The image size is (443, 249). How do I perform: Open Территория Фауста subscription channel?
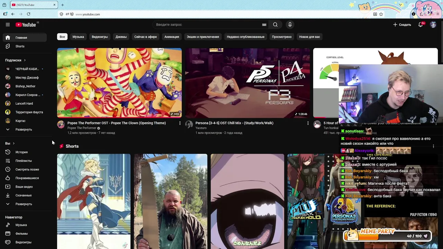coord(25,112)
